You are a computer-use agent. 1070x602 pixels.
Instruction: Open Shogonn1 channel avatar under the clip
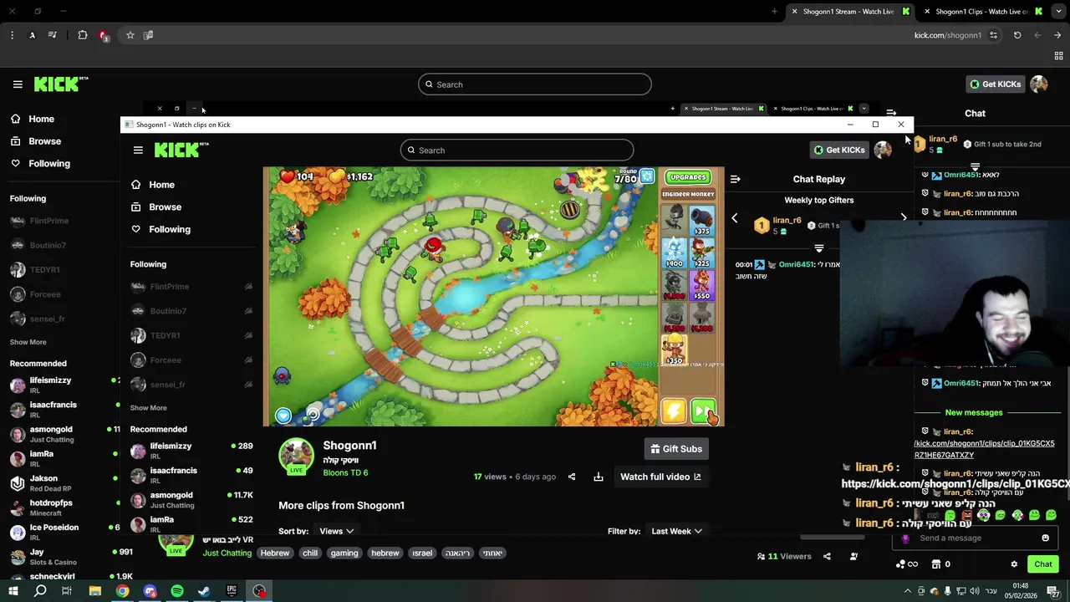[296, 456]
